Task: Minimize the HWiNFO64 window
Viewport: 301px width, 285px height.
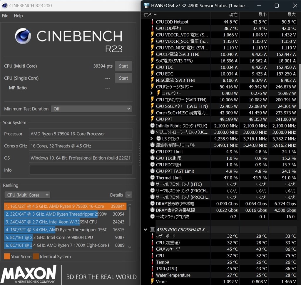Action: click(259, 6)
